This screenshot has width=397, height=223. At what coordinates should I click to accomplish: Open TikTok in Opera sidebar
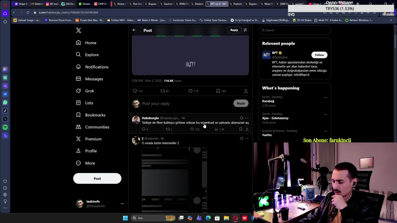tap(5, 111)
